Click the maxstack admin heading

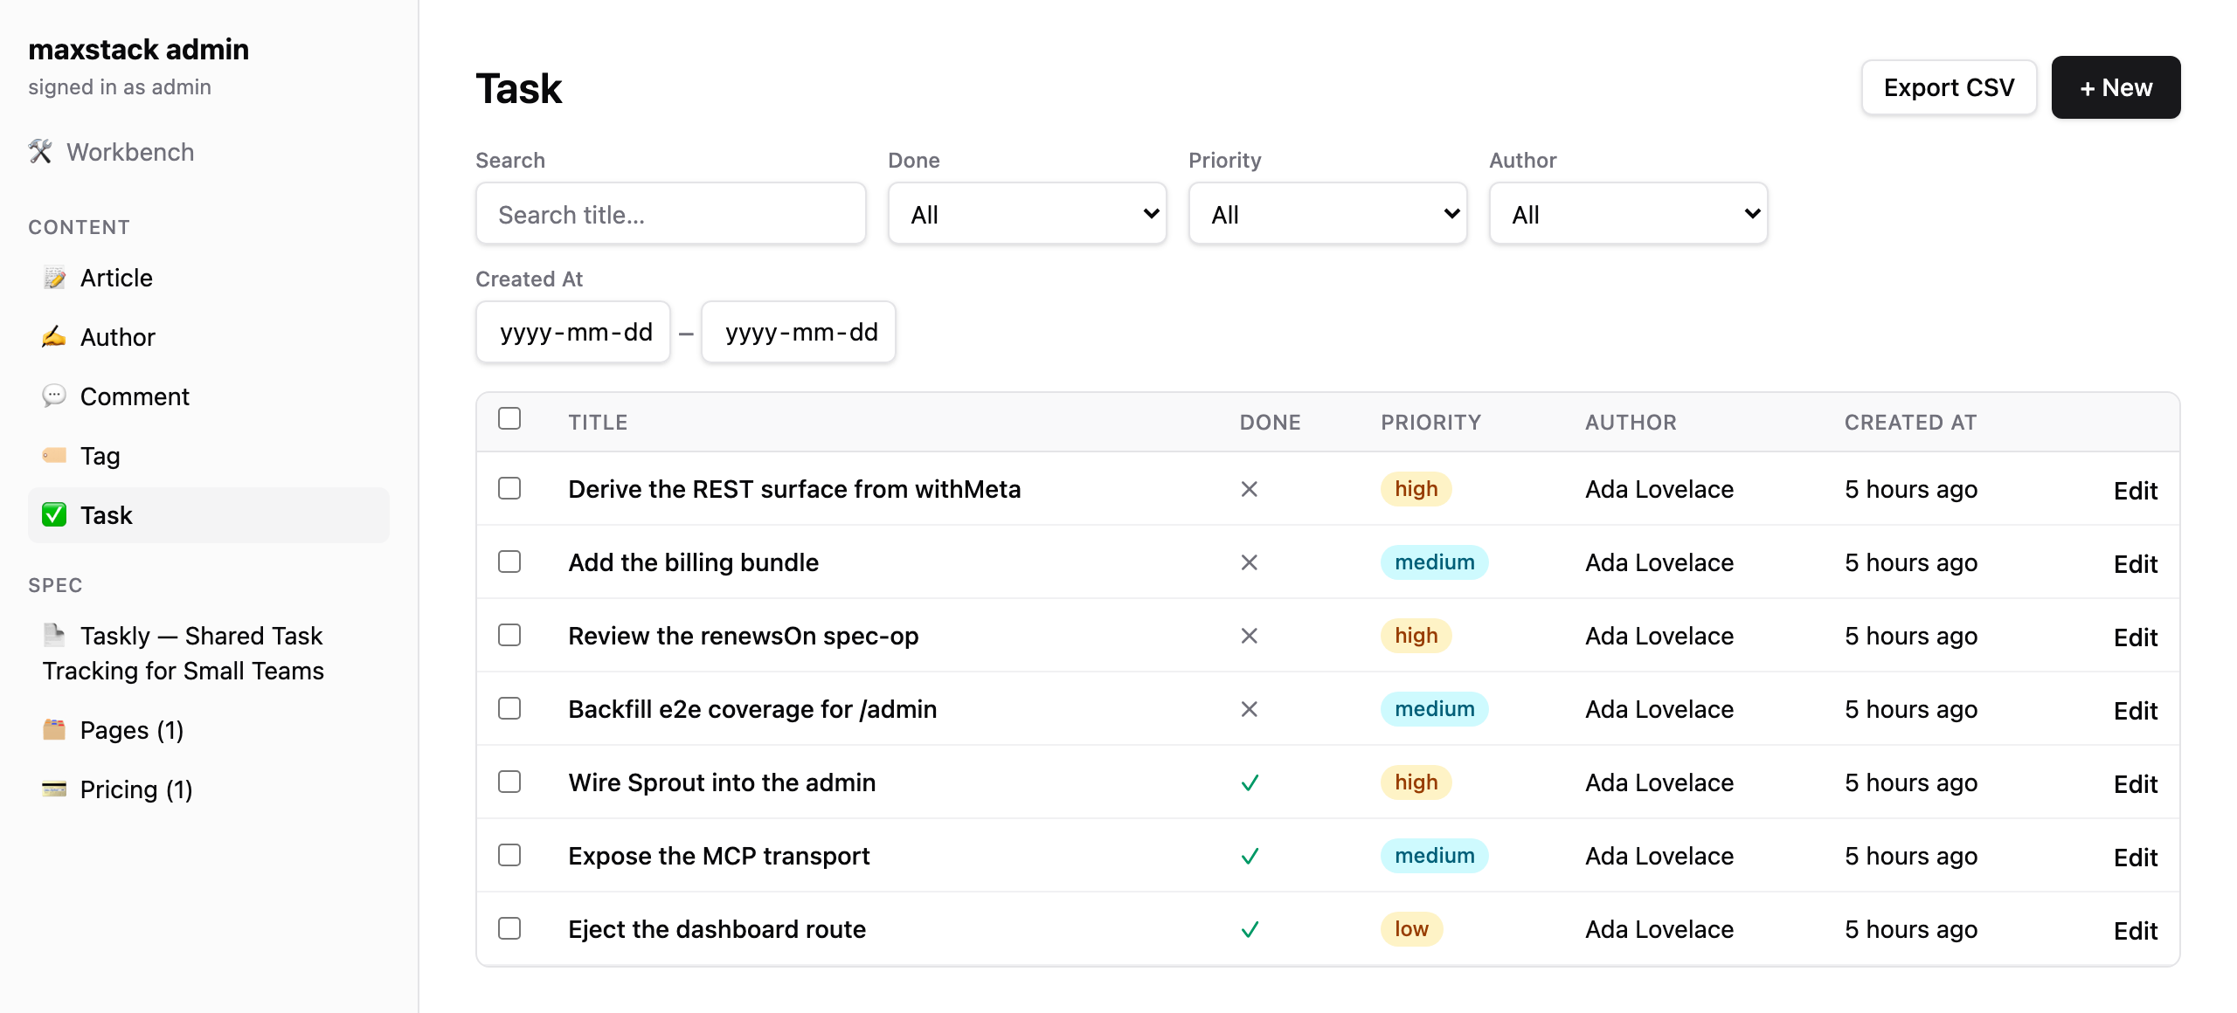tap(138, 50)
